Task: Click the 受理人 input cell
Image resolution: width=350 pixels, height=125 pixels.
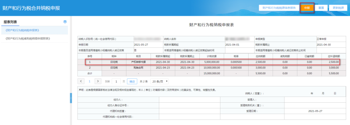Action: pyautogui.click(x=315, y=99)
